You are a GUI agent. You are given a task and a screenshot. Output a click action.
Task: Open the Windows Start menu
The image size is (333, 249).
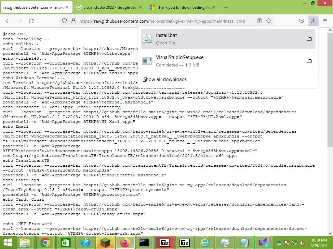(x=8, y=243)
